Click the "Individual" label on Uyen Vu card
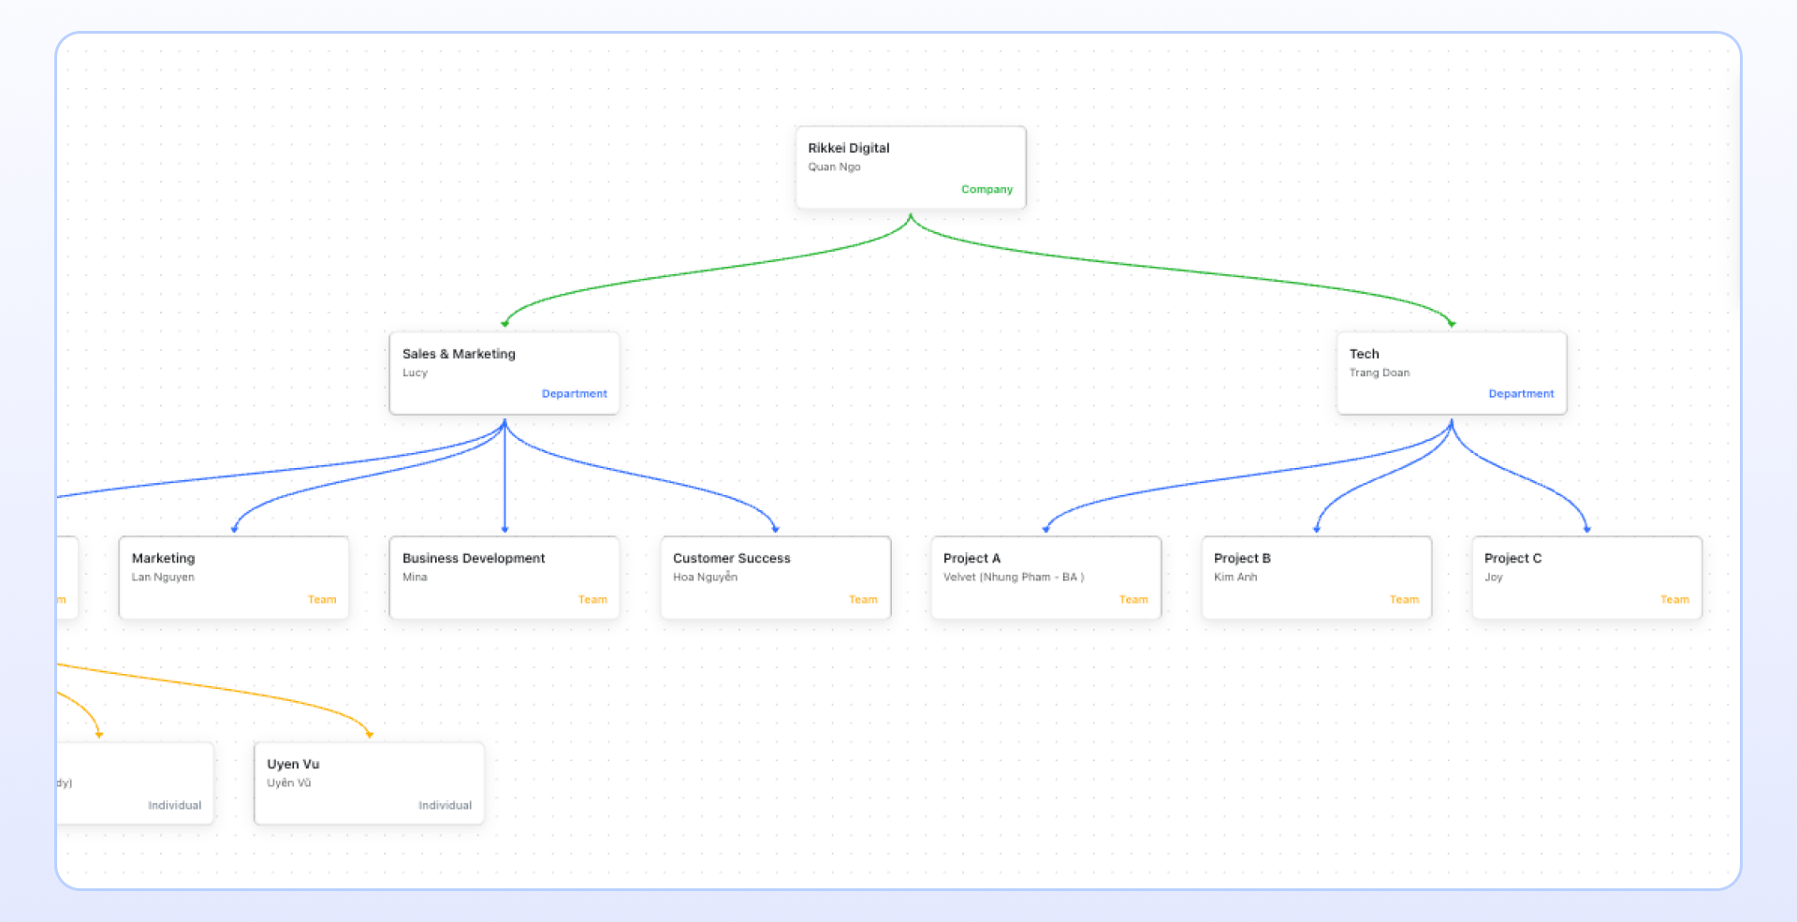This screenshot has height=922, width=1797. 445,806
